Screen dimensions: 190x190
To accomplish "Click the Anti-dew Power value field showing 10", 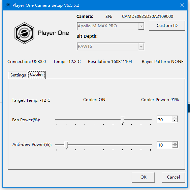I will 164,145.
